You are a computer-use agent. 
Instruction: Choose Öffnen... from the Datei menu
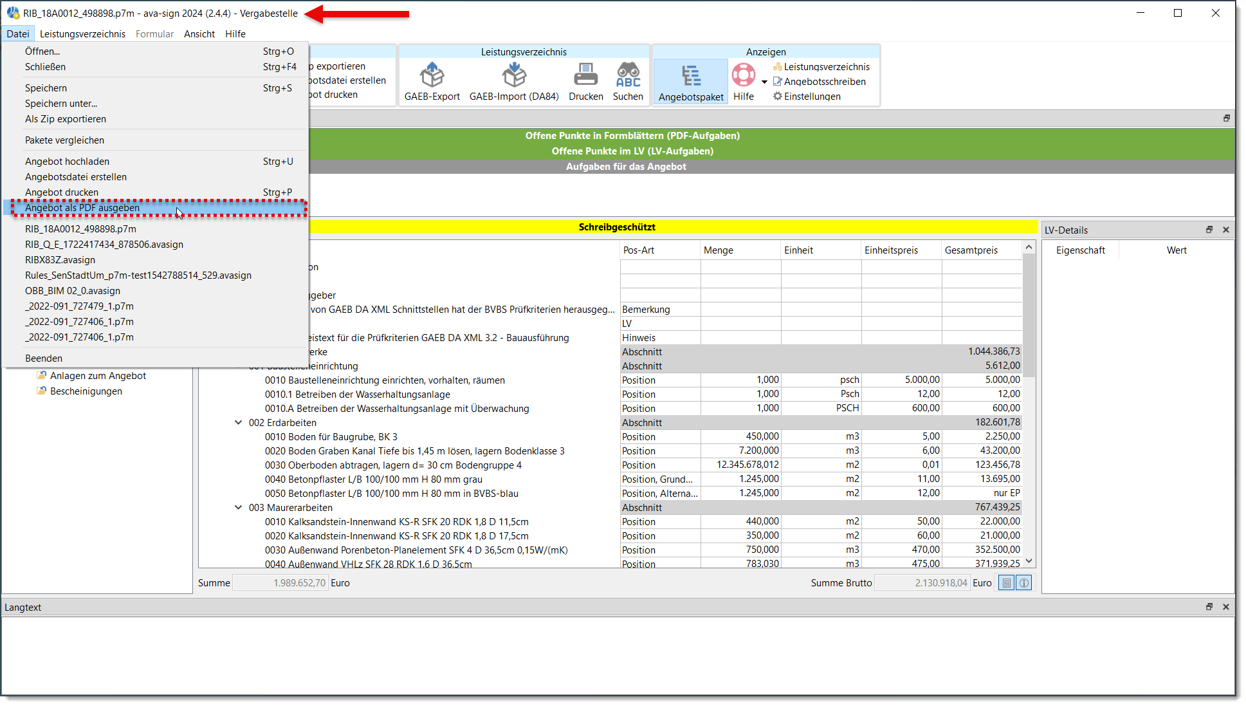click(156, 51)
